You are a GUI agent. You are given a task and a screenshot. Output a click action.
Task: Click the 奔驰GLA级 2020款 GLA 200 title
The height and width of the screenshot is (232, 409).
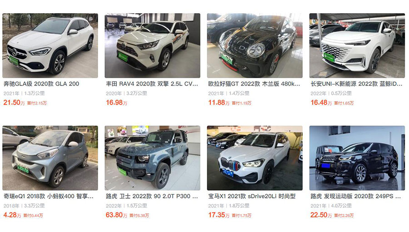(x=41, y=84)
